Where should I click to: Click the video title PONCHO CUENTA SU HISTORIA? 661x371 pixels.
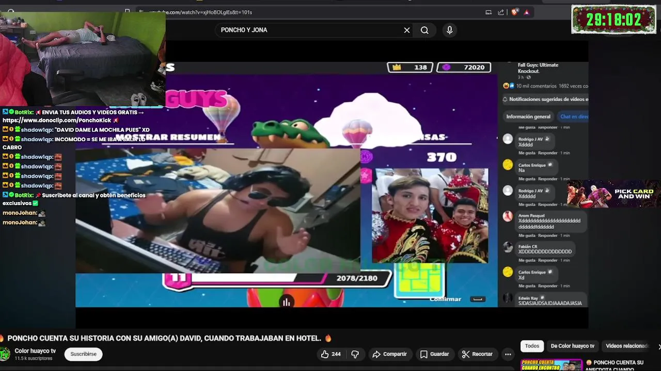coord(165,339)
